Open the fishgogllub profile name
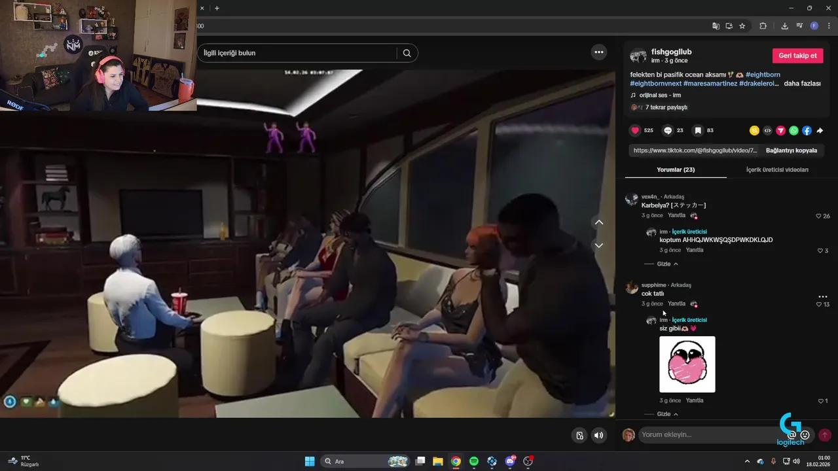This screenshot has width=838, height=471. click(x=671, y=52)
